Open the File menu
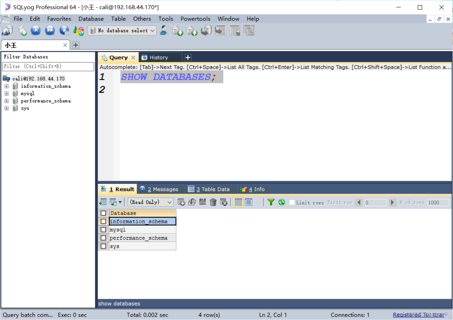The width and height of the screenshot is (453, 320). tap(18, 19)
